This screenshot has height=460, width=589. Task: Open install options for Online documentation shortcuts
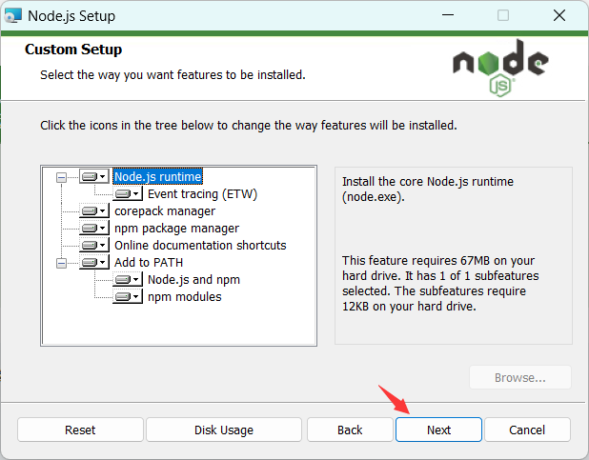click(94, 245)
